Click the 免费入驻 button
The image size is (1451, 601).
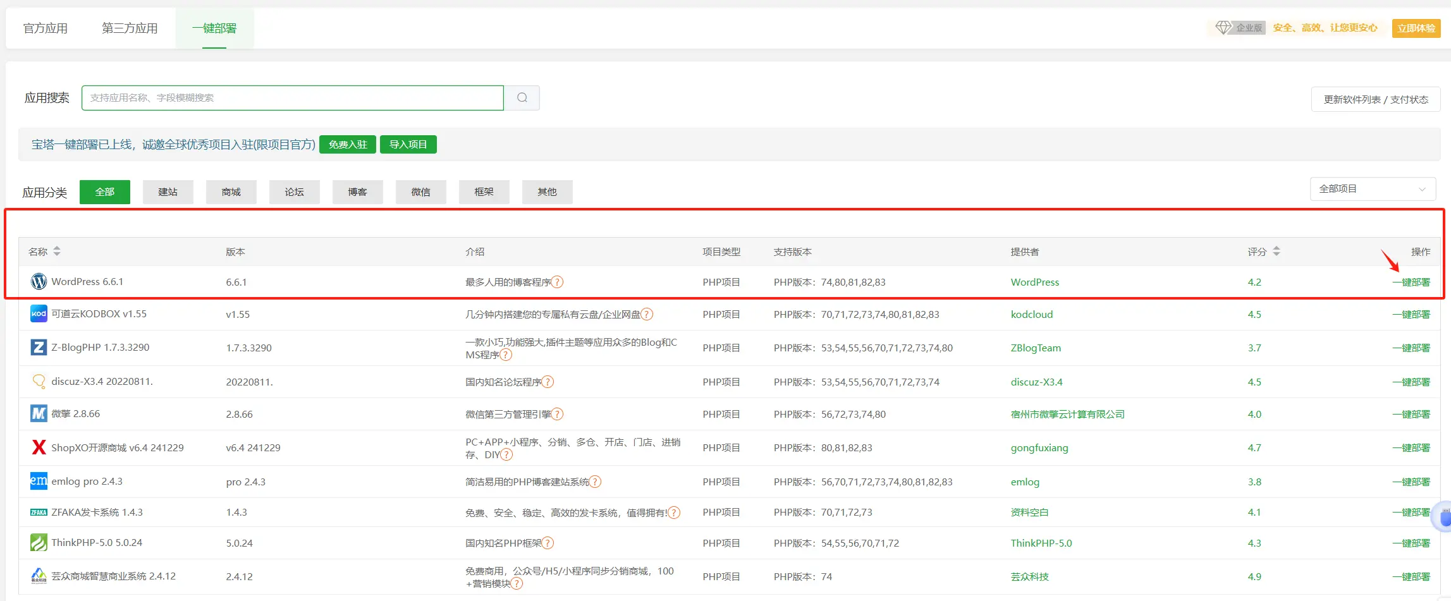348,145
